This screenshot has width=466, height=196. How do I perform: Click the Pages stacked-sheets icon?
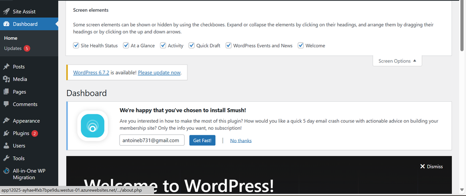6,92
